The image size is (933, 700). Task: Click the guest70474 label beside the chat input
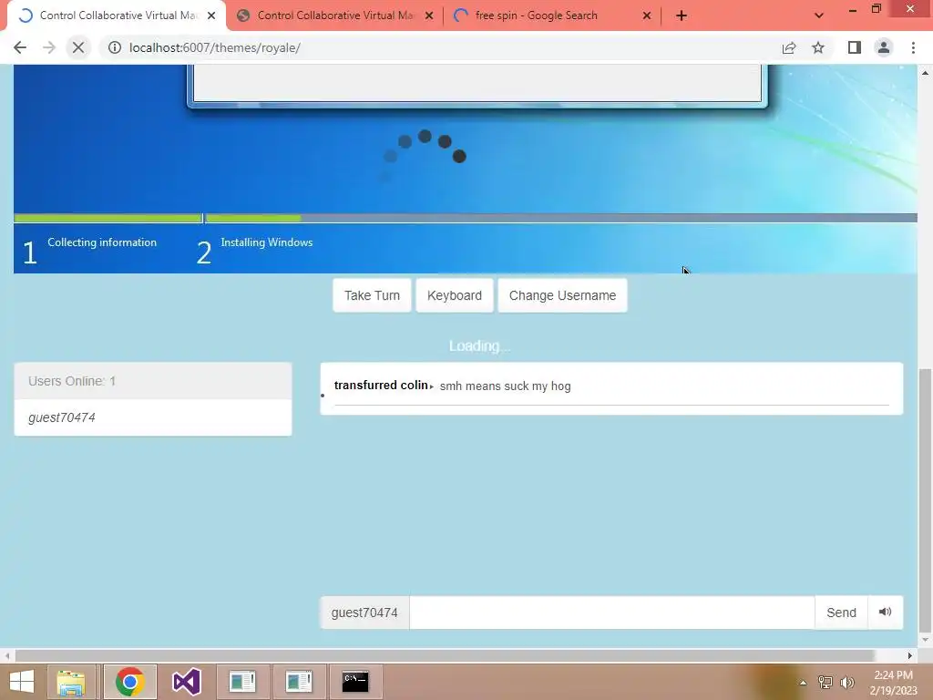click(x=364, y=612)
